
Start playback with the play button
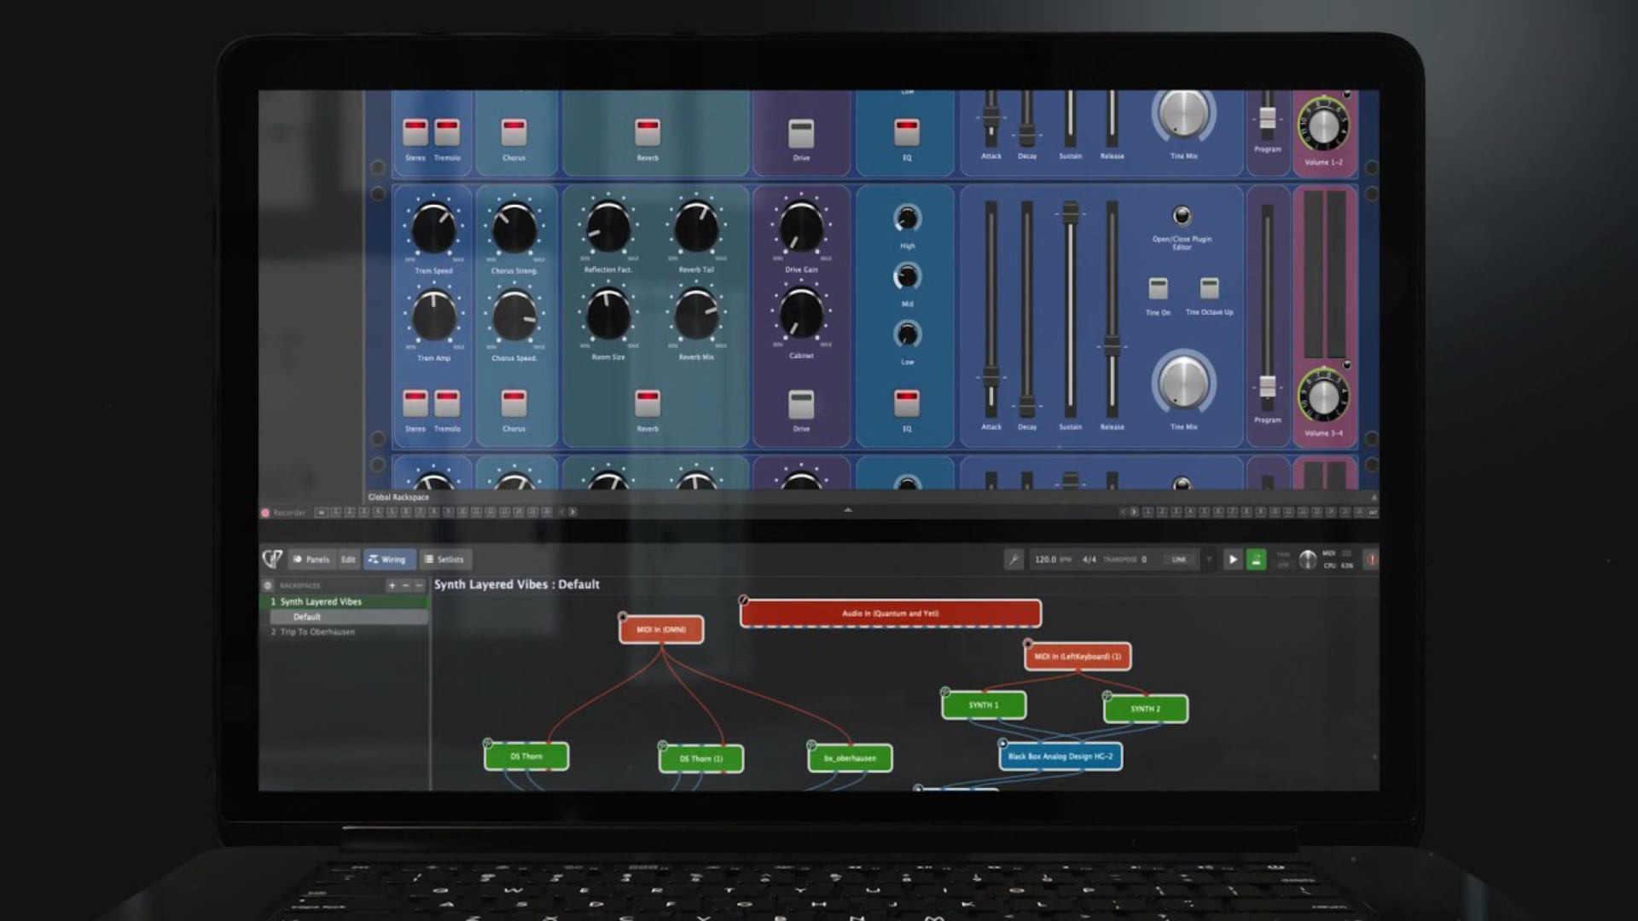coord(1233,559)
